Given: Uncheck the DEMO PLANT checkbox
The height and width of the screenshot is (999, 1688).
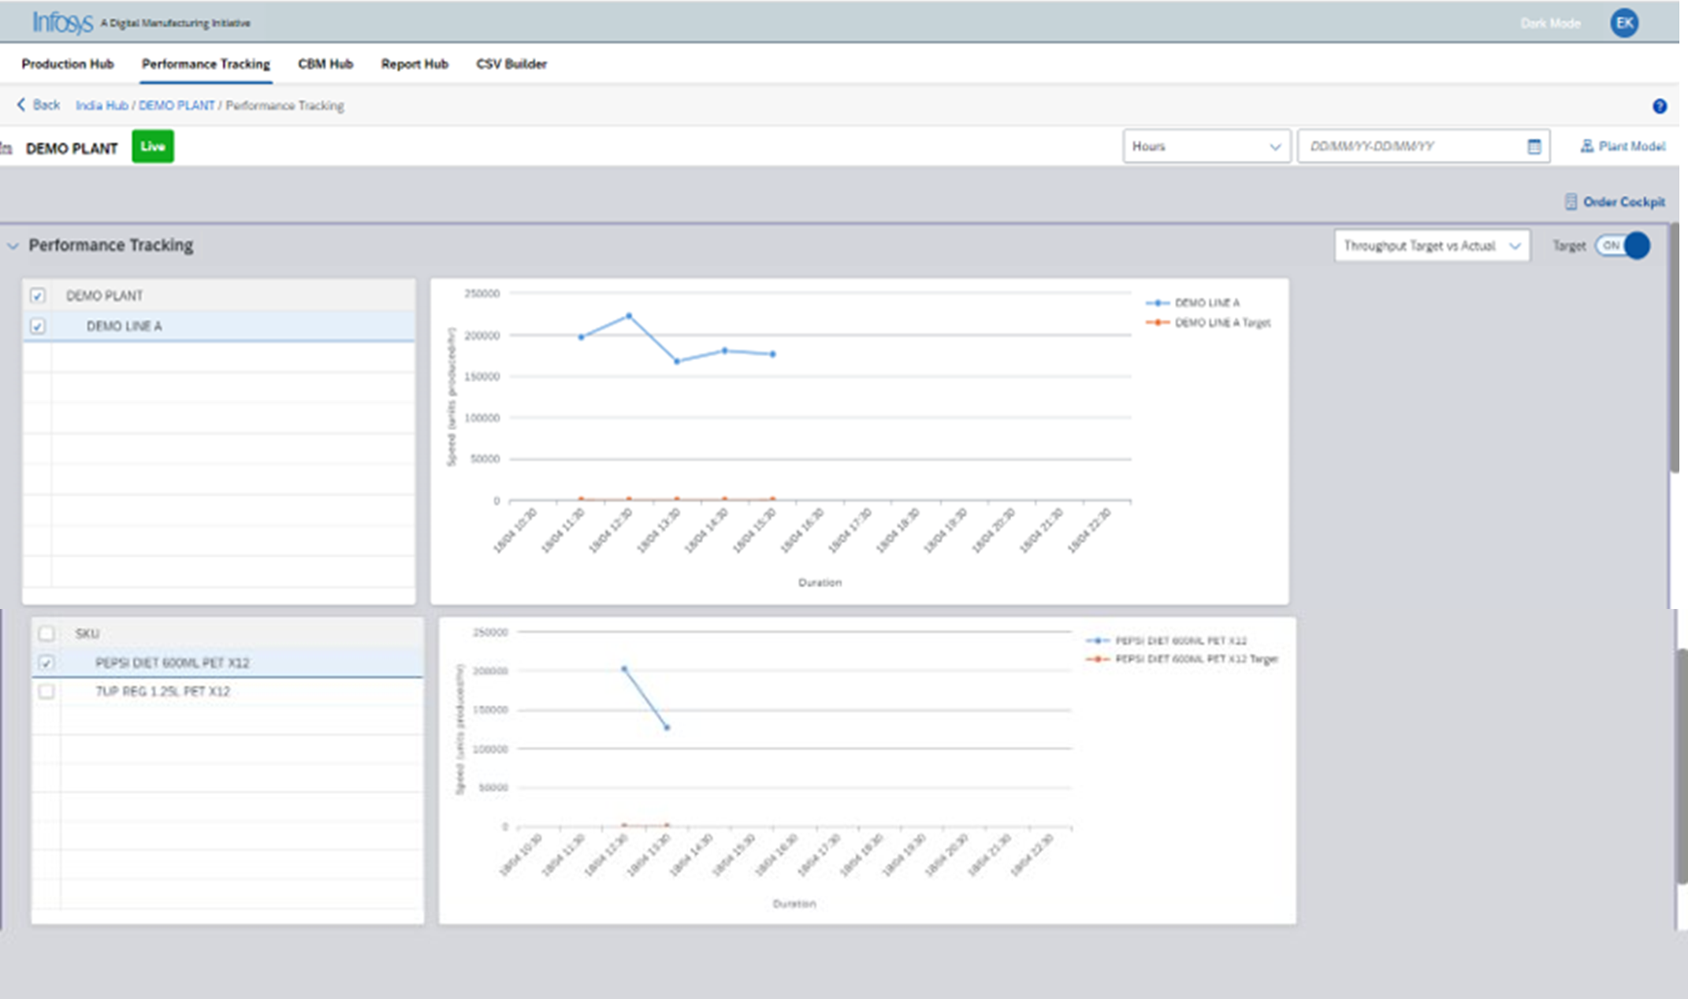Looking at the screenshot, I should (x=37, y=295).
